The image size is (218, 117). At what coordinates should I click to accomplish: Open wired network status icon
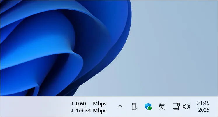(x=176, y=107)
